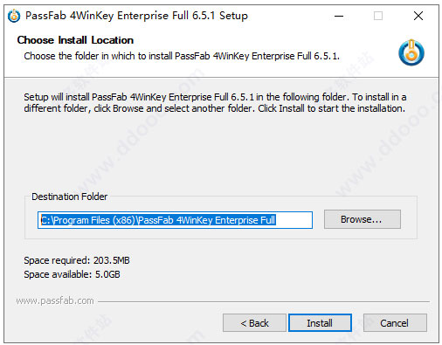
Task: Start installation with the Install button
Action: (x=320, y=323)
